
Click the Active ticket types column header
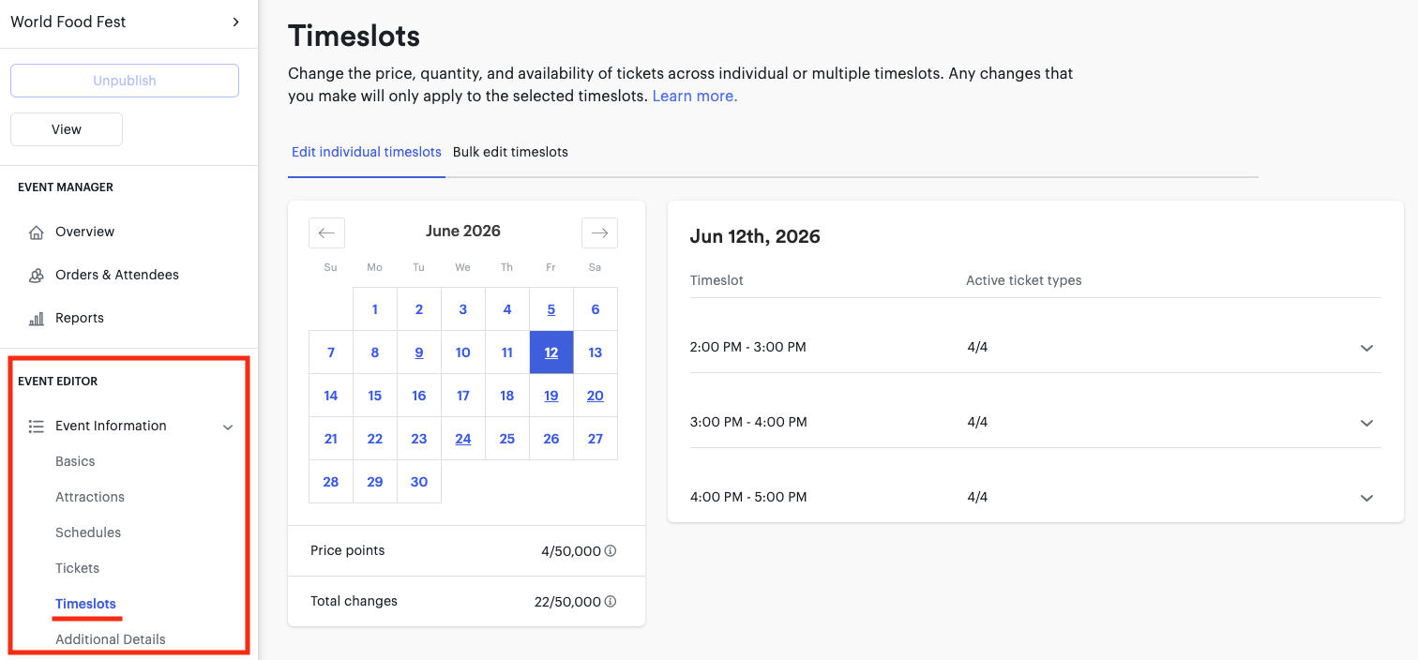tap(1024, 280)
